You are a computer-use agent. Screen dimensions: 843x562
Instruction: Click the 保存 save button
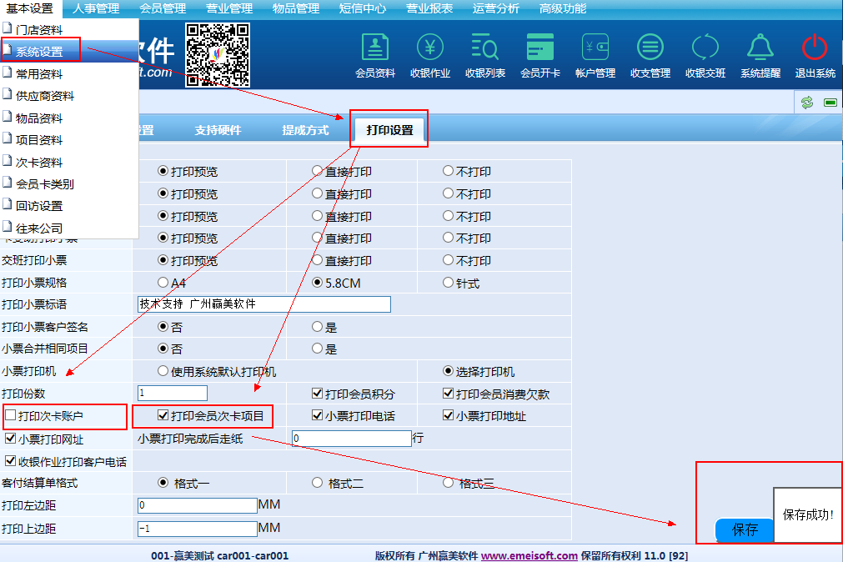pyautogui.click(x=745, y=529)
